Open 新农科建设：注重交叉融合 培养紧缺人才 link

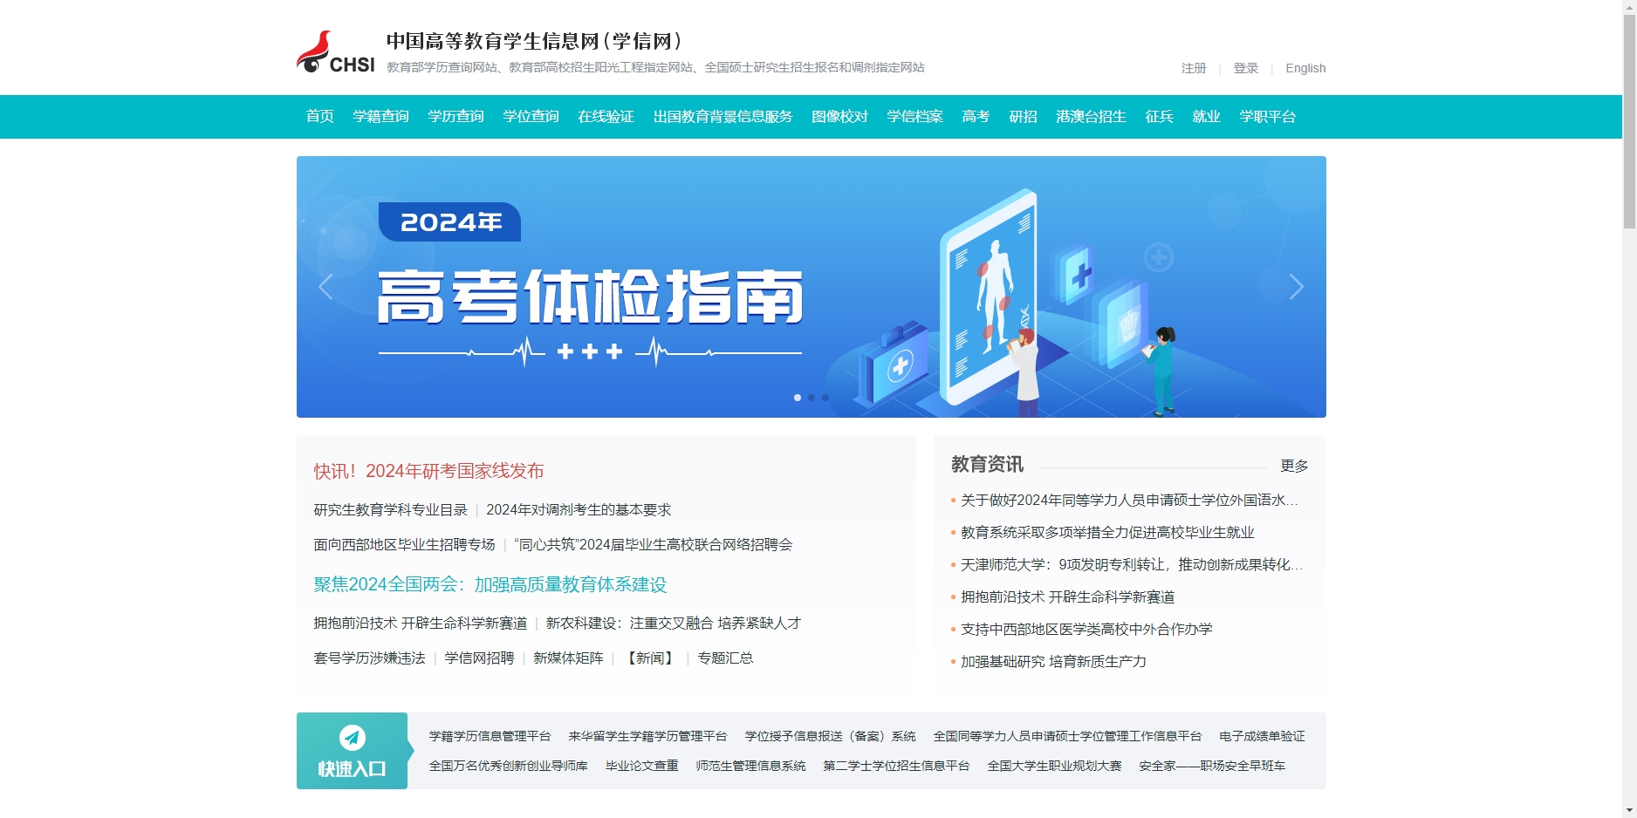click(x=673, y=623)
